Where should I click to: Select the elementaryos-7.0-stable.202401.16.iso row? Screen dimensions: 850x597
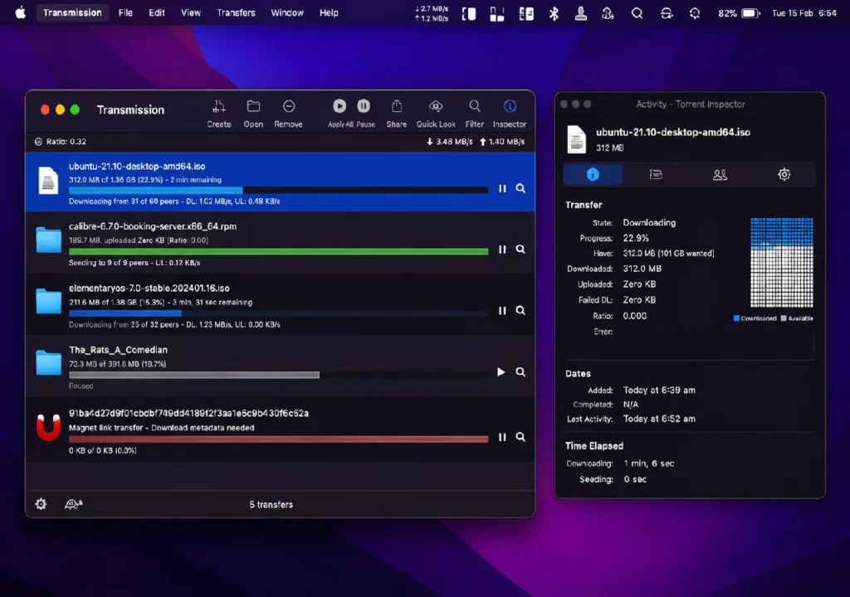[x=280, y=305]
